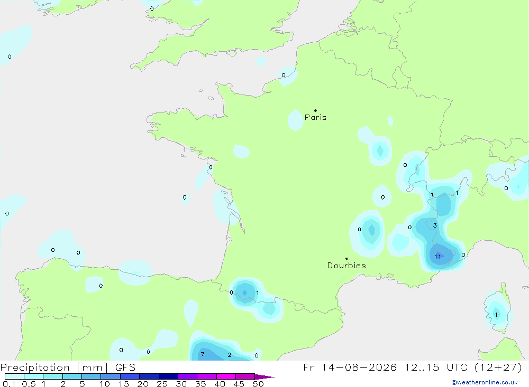The height and width of the screenshot is (387, 529).
Task: Pick the 20–25 mm legend swatch
Action: pos(149,376)
